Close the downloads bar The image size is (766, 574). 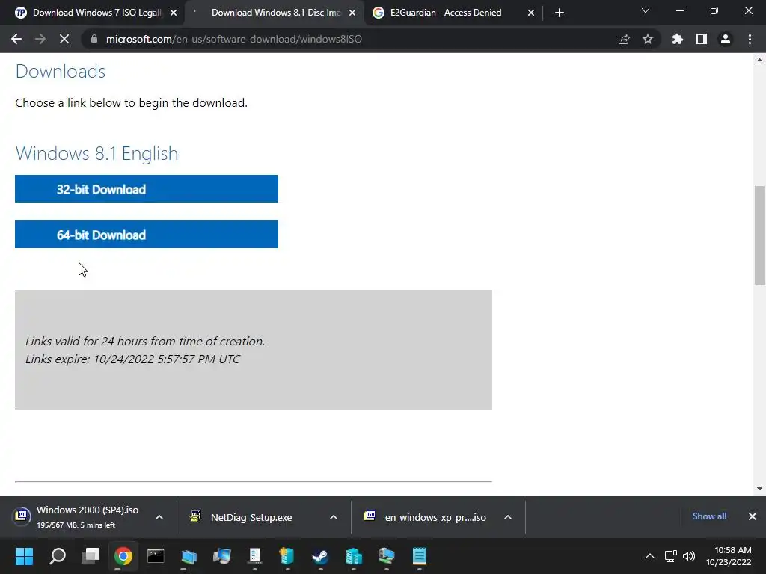(x=753, y=516)
